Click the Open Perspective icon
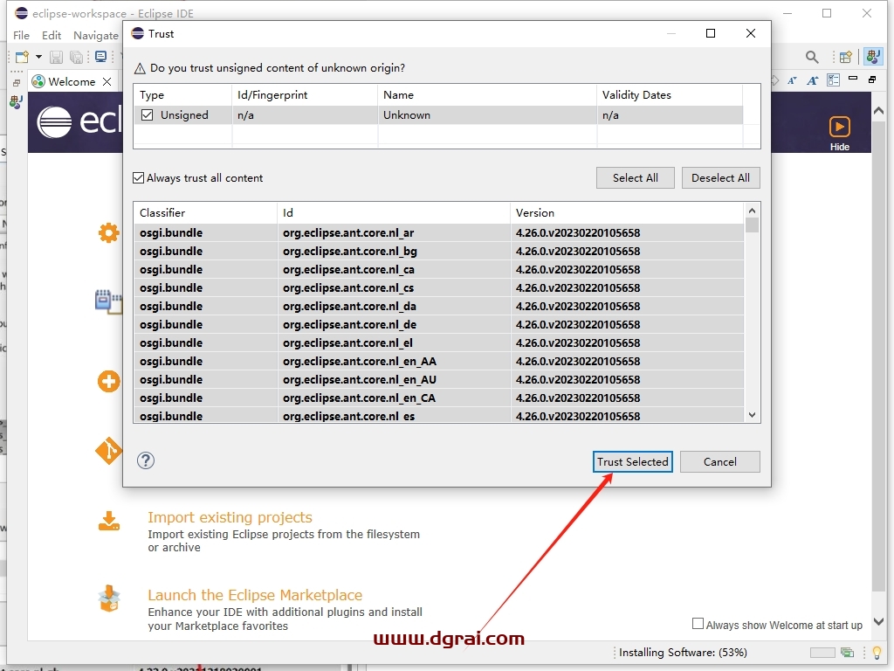This screenshot has height=671, width=894. tap(845, 57)
